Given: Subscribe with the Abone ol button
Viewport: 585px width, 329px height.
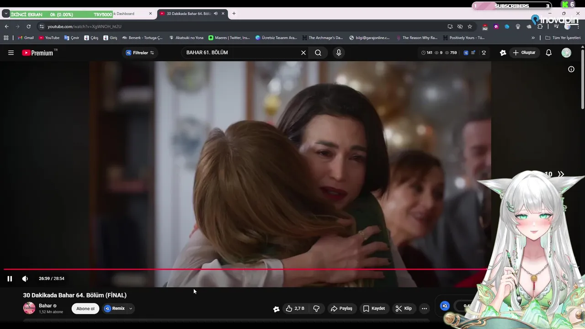Looking at the screenshot, I should [x=85, y=308].
